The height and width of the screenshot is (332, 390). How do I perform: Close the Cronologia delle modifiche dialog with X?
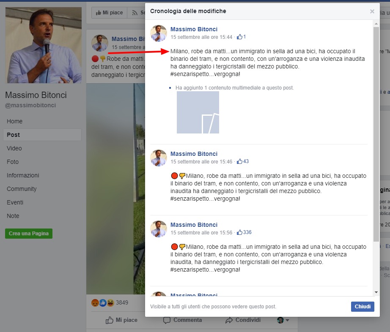pos(372,11)
